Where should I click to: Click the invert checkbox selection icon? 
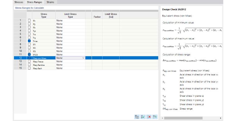(155, 117)
